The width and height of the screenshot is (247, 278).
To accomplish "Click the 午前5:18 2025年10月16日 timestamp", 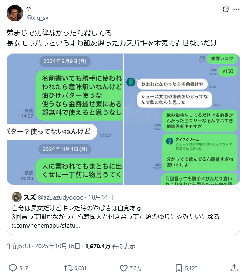I will point(43,246).
